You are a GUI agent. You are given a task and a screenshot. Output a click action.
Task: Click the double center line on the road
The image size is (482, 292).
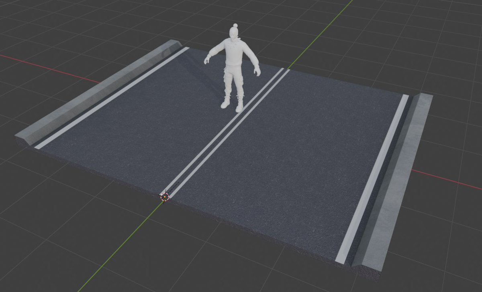pos(226,133)
